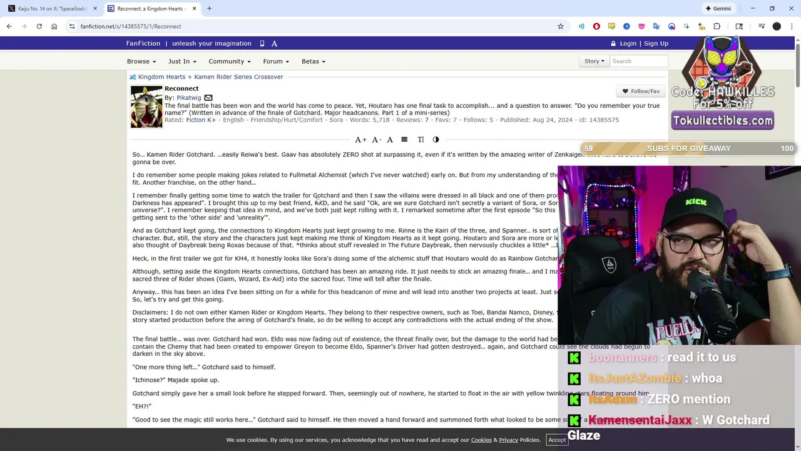The height and width of the screenshot is (451, 801).
Task: Expand the Community dropdown menu
Action: [x=230, y=61]
